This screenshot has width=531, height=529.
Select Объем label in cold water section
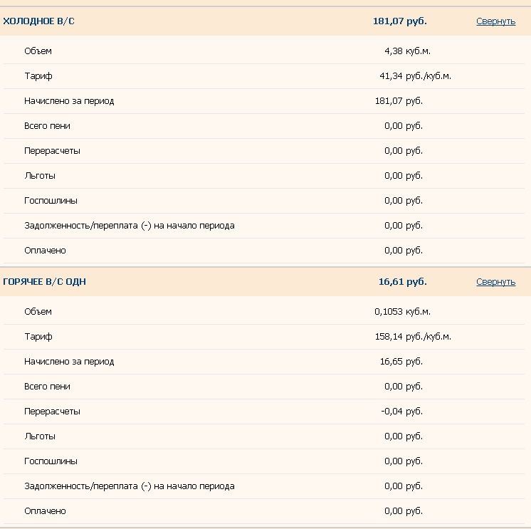(38, 51)
